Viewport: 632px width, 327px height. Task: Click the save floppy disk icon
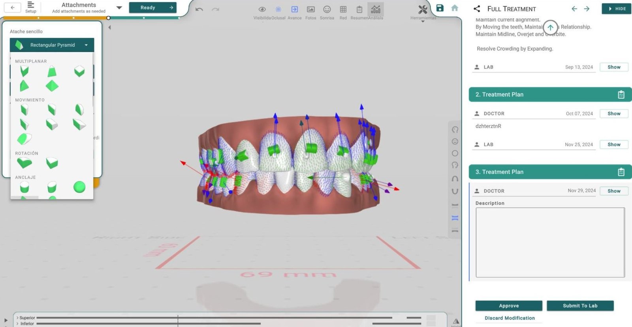pos(440,8)
